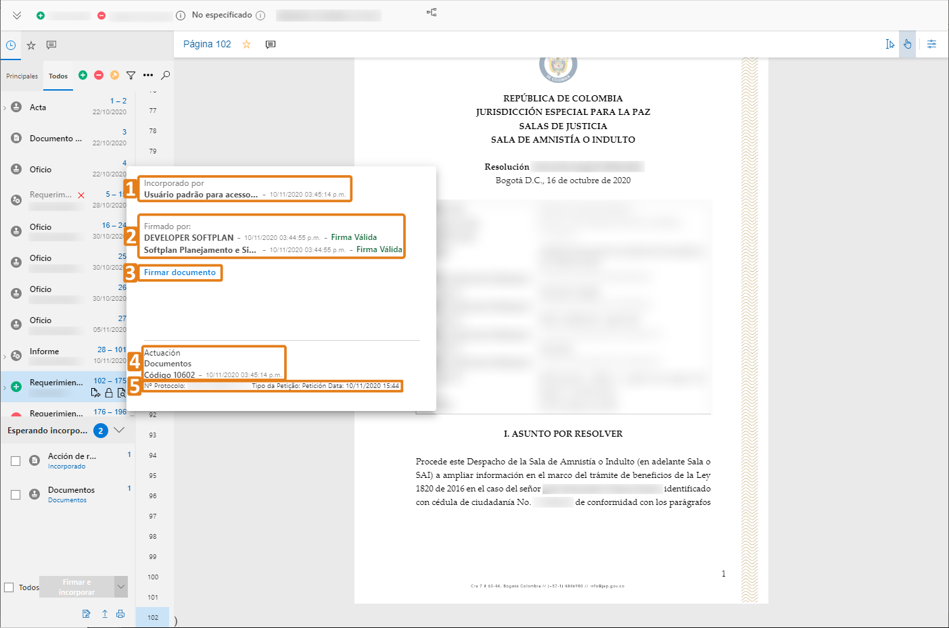Expand the Informe row

click(x=5, y=356)
